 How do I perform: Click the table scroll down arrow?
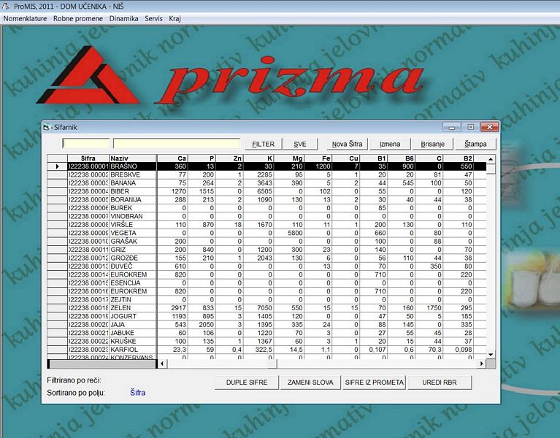point(491,355)
